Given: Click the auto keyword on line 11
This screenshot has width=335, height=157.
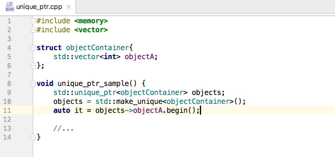Looking at the screenshot, I should (62, 110).
